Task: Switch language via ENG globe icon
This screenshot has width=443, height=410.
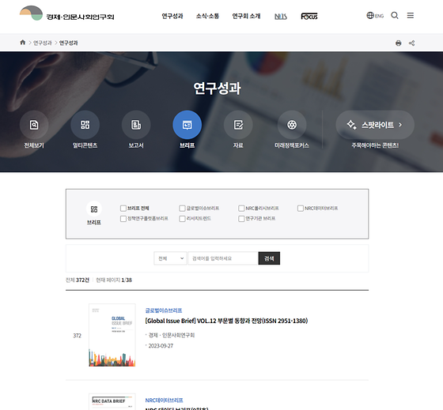Action: tap(375, 16)
